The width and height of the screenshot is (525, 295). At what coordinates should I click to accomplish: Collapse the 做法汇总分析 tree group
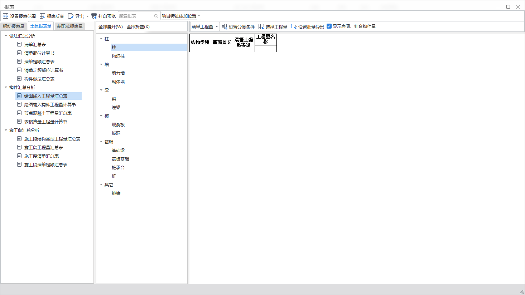(6, 36)
